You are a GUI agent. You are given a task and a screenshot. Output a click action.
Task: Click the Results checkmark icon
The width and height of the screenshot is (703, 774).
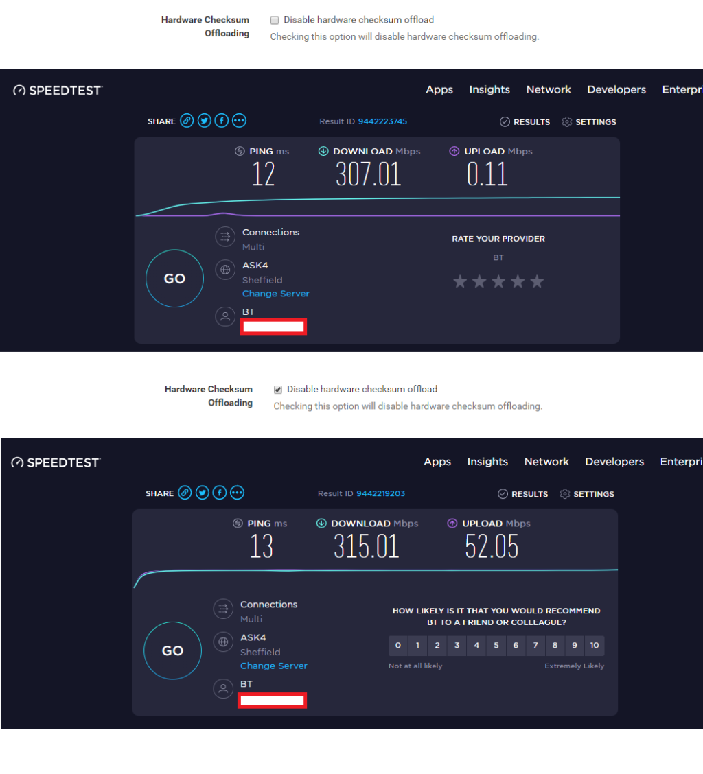tap(505, 121)
